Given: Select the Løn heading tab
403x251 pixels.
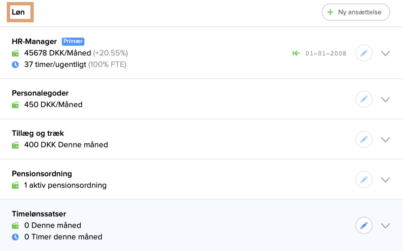Looking at the screenshot, I should click(x=19, y=12).
